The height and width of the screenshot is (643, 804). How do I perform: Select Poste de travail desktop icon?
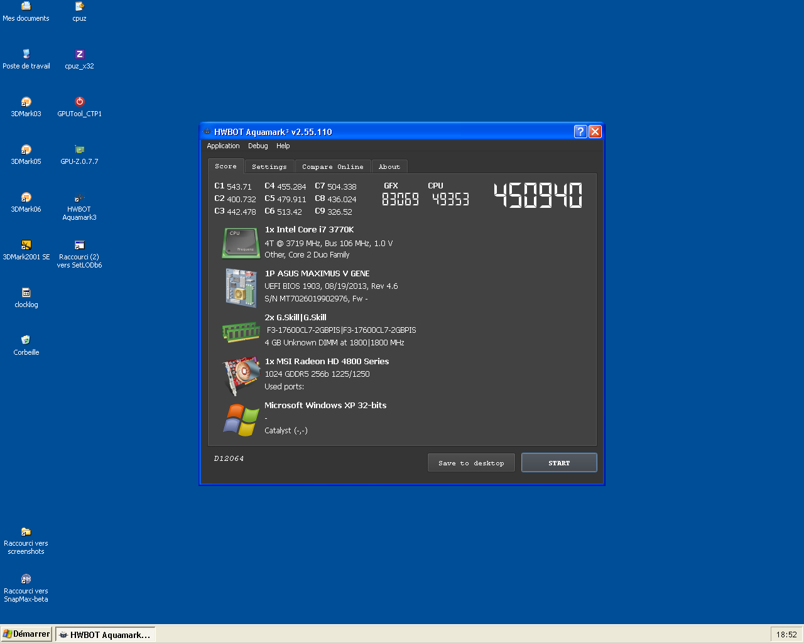pos(26,59)
